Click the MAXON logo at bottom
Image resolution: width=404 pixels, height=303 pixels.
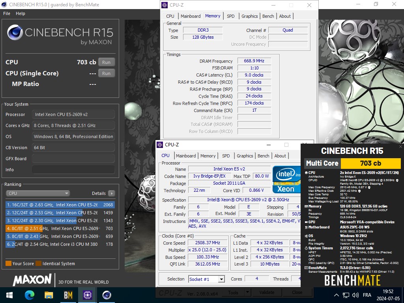[x=32, y=280]
